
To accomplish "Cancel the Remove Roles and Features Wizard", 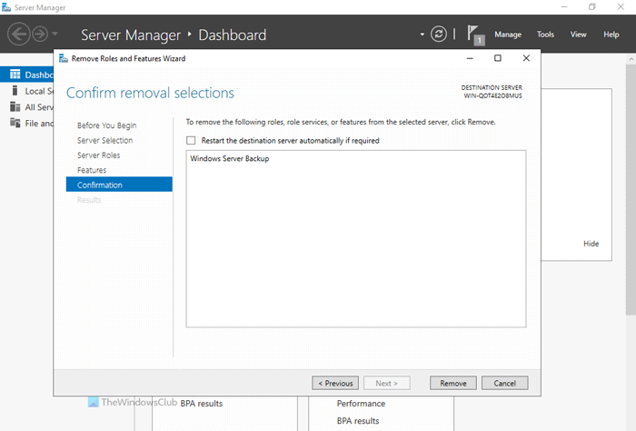I will click(504, 383).
